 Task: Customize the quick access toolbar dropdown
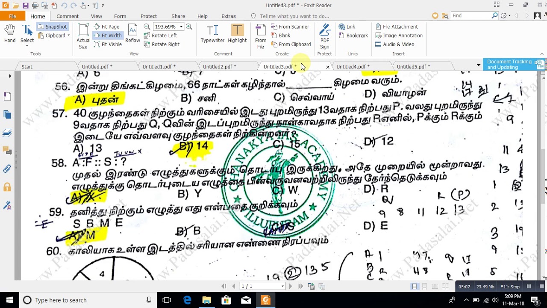103,6
